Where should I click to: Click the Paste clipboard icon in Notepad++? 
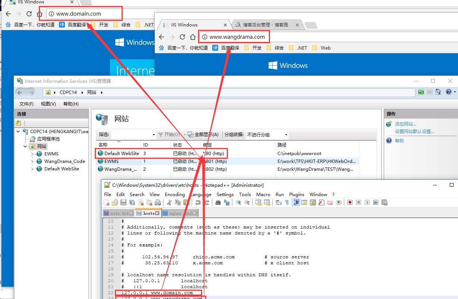186,202
